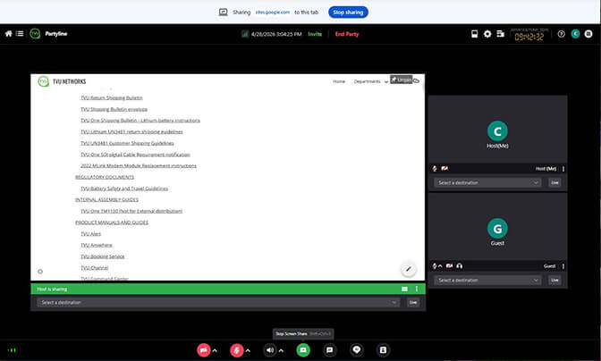Open annotation pencil on shared screen
601x361 pixels.
point(409,269)
